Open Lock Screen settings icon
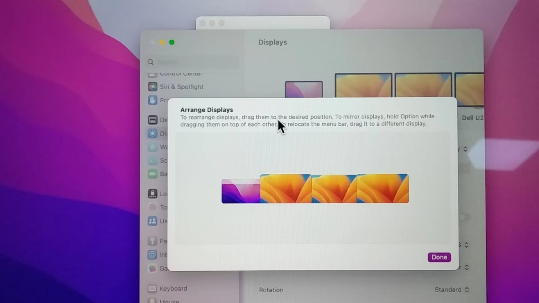The image size is (539, 303). coord(152,194)
